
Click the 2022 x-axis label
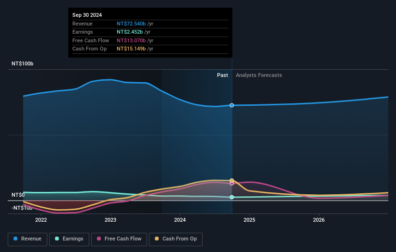(x=41, y=220)
